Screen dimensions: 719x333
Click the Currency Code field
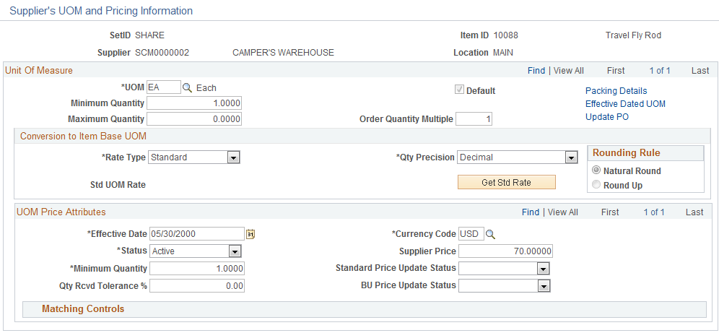click(471, 234)
